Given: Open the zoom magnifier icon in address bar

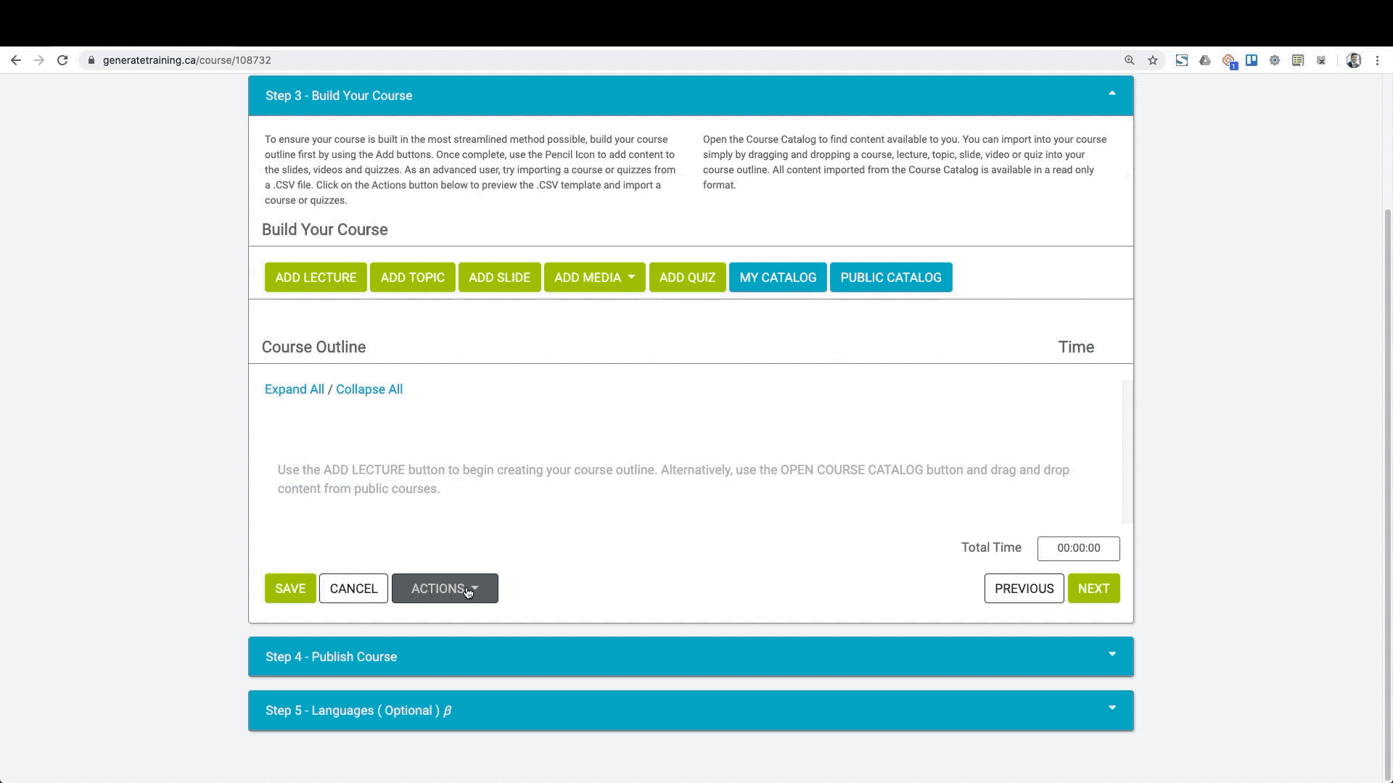Looking at the screenshot, I should [1130, 60].
